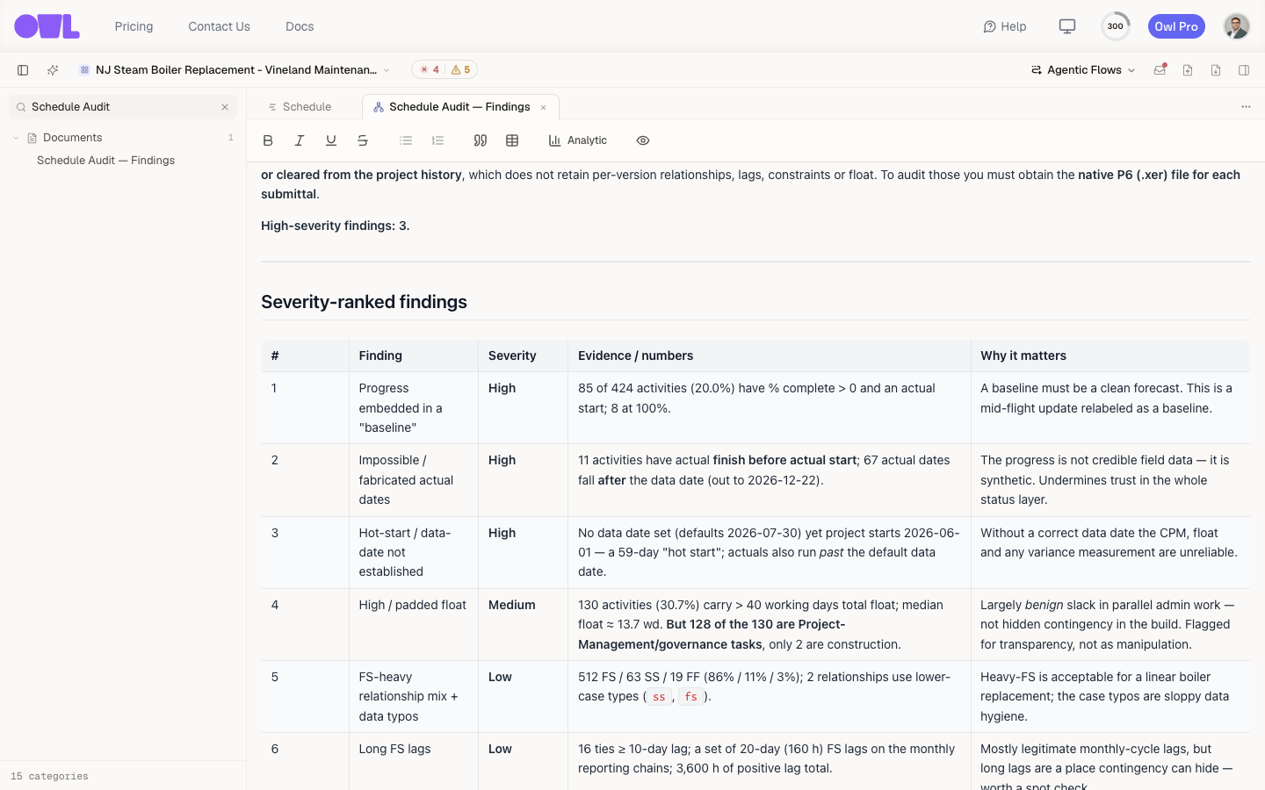Click the upload file icon

pos(1188,70)
